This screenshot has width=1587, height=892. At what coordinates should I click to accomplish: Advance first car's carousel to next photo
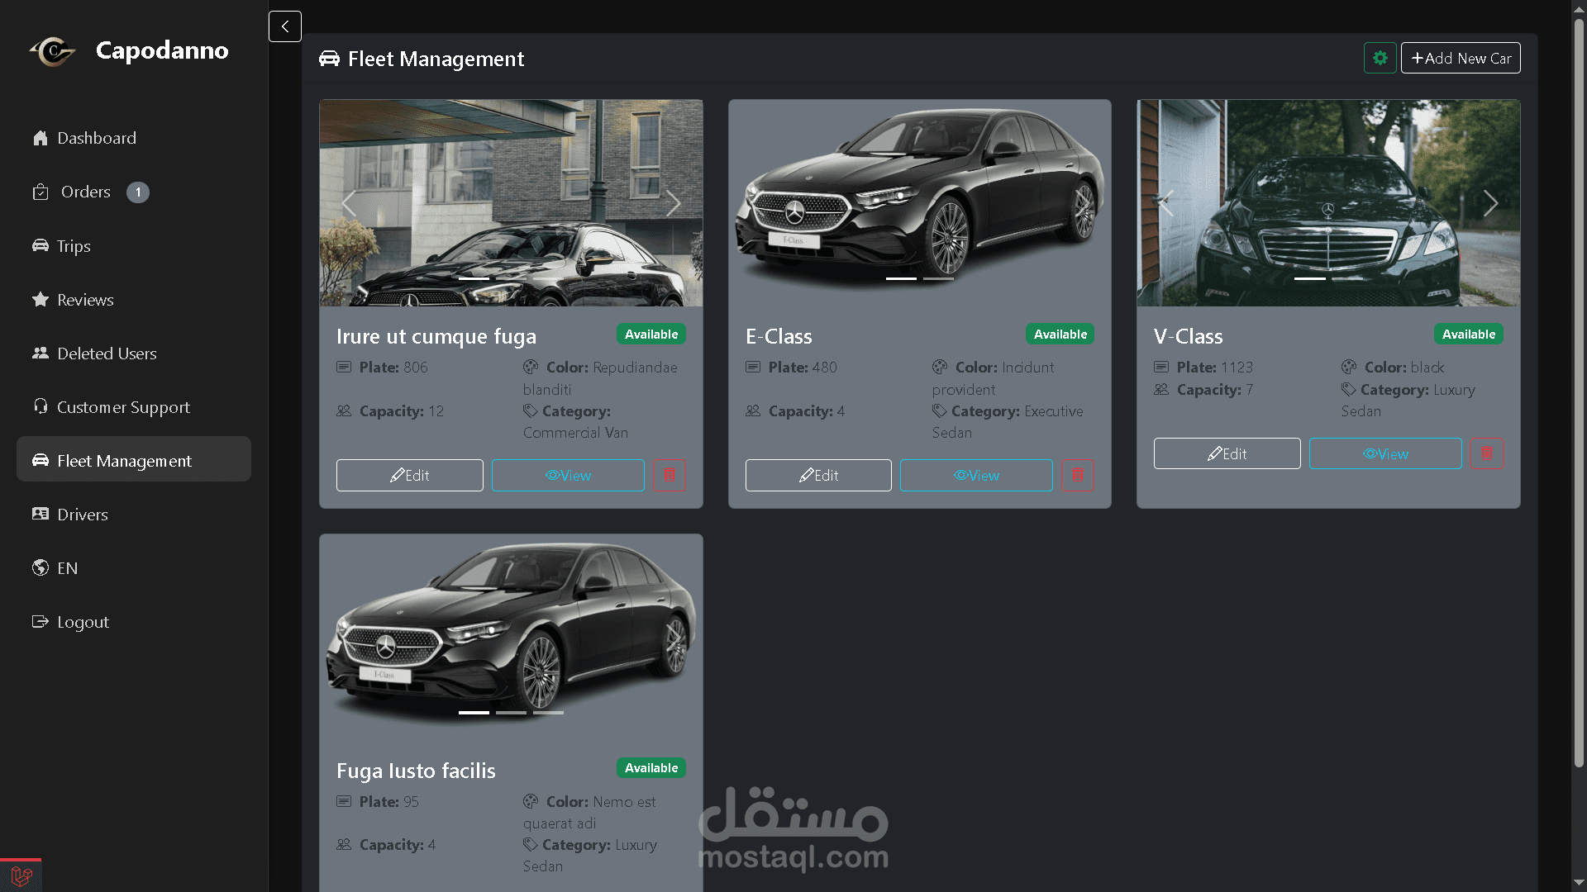673,203
